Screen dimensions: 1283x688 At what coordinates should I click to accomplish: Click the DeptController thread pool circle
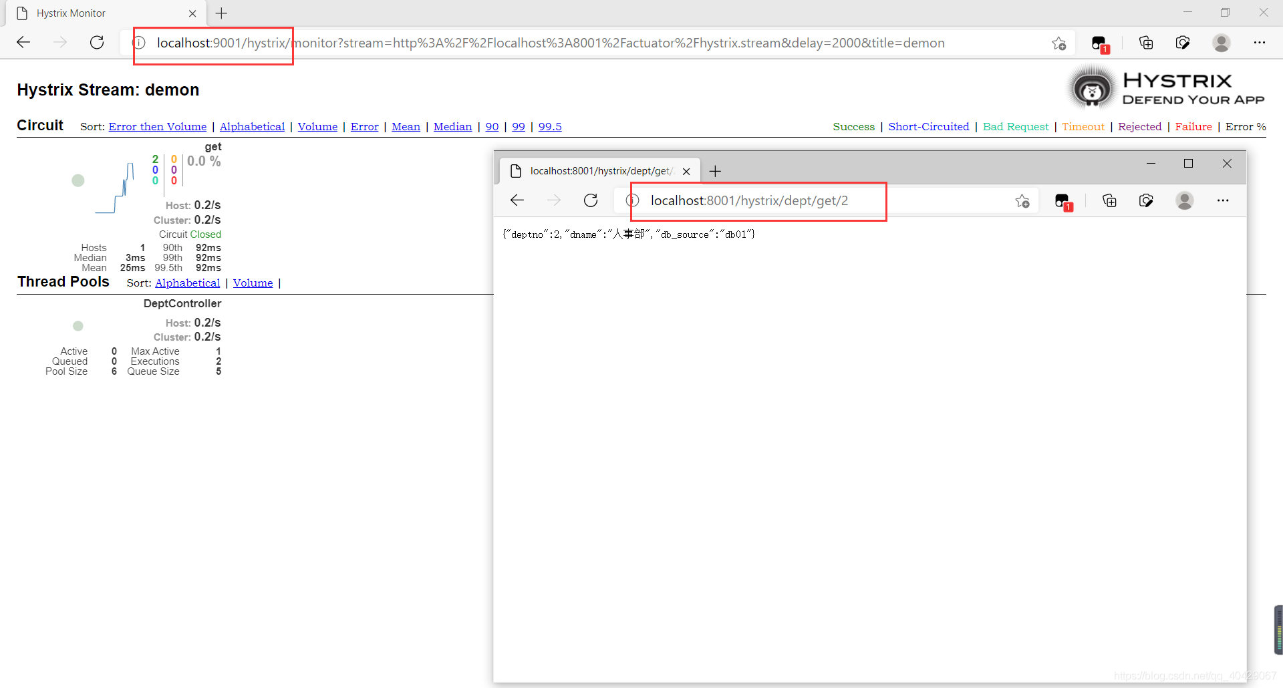tap(78, 326)
